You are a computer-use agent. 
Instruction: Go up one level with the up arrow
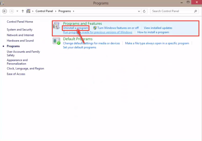point(23,11)
